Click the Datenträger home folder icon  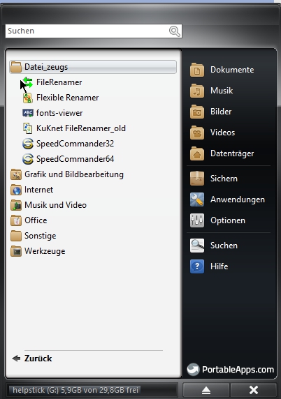coord(197,153)
